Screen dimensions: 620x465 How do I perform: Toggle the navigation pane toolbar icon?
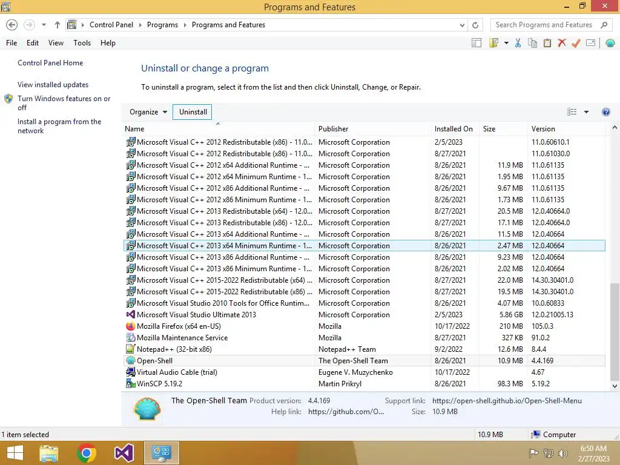(477, 43)
